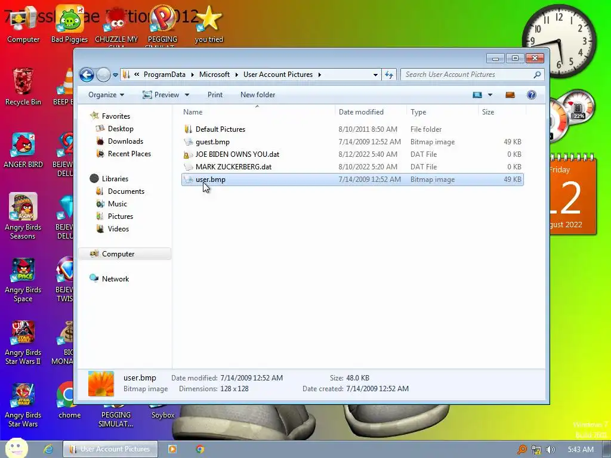The image size is (611, 458).
Task: Click Angry Birds Star Wars II icon
Action: pos(23,343)
